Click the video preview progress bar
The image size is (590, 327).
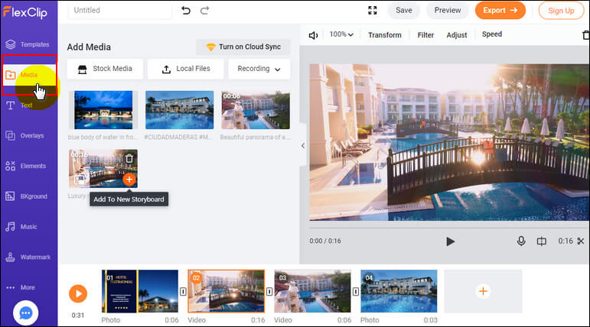(449, 228)
